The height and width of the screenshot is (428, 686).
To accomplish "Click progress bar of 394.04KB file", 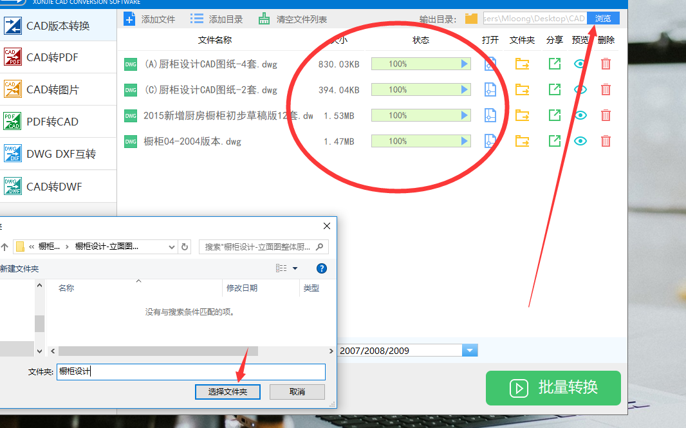I will 421,89.
